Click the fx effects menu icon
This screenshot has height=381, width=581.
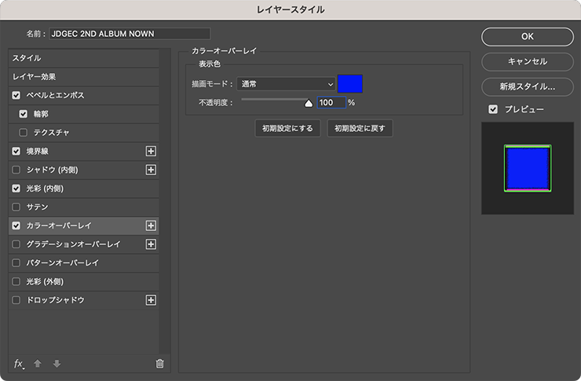pyautogui.click(x=20, y=364)
